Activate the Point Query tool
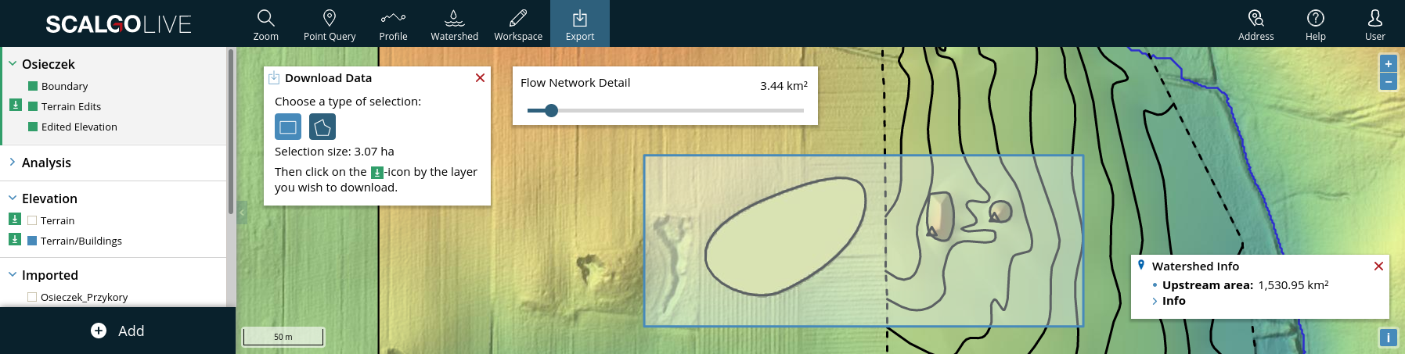This screenshot has width=1405, height=354. (x=330, y=24)
